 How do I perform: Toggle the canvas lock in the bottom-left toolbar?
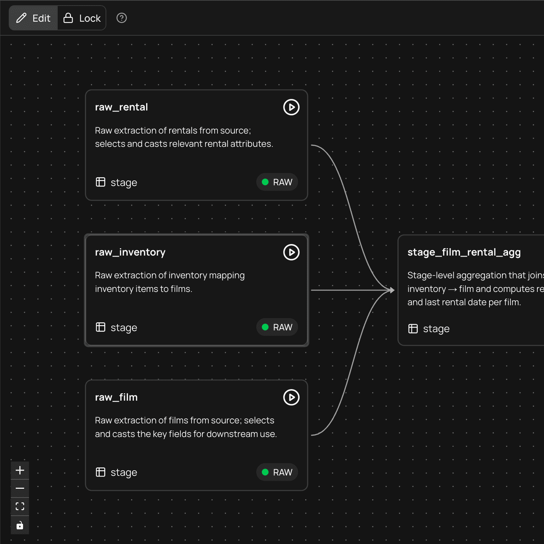click(20, 525)
